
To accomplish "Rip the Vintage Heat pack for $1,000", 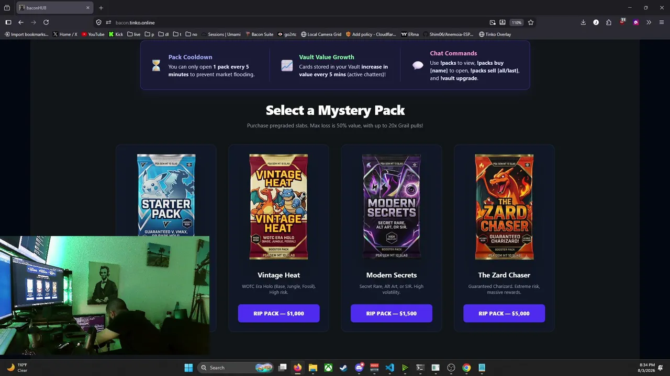I will [x=278, y=313].
